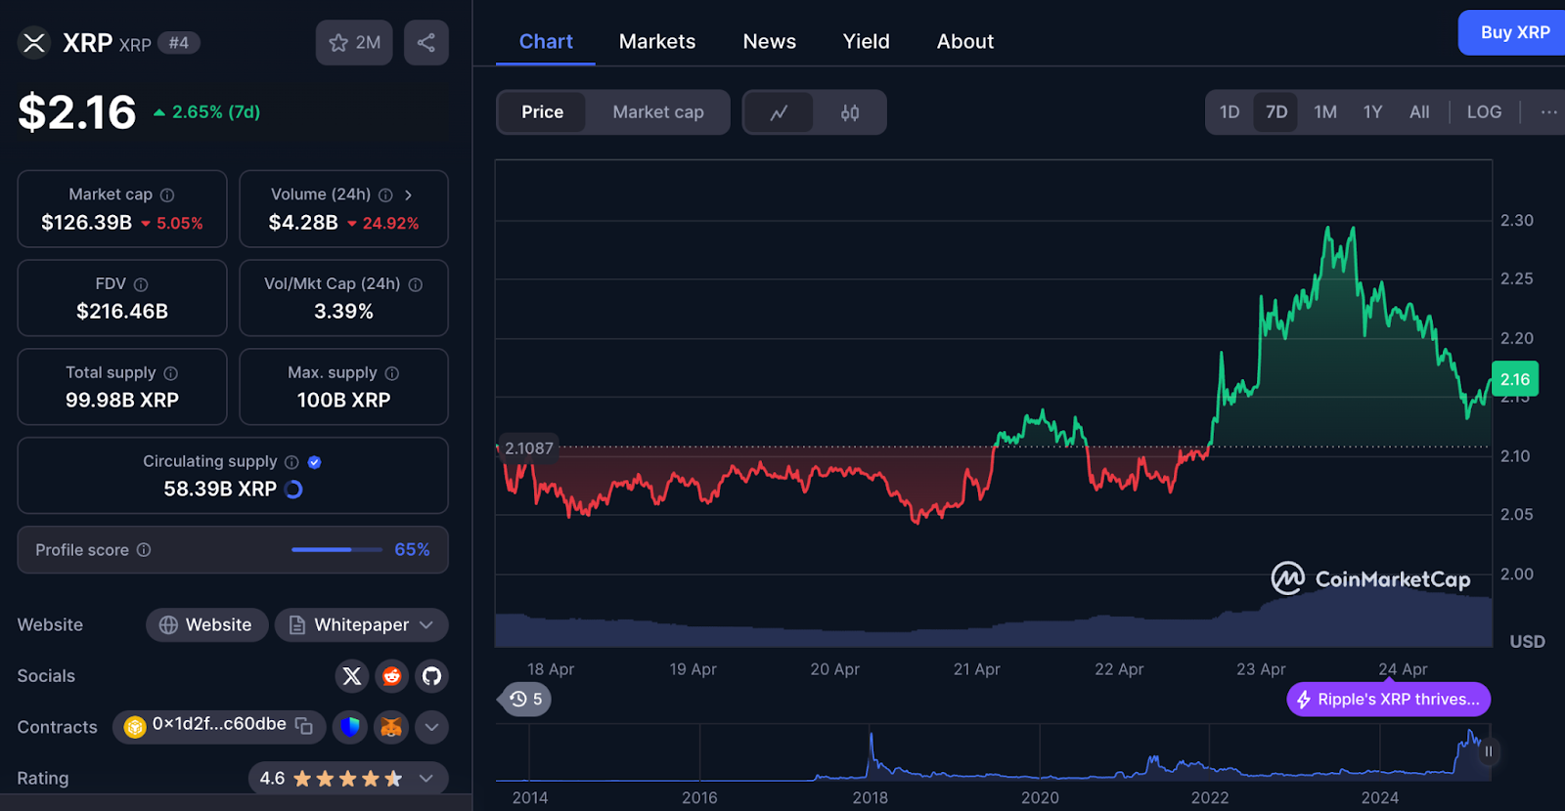Select the Price chart toggle
The width and height of the screenshot is (1565, 811).
543,112
